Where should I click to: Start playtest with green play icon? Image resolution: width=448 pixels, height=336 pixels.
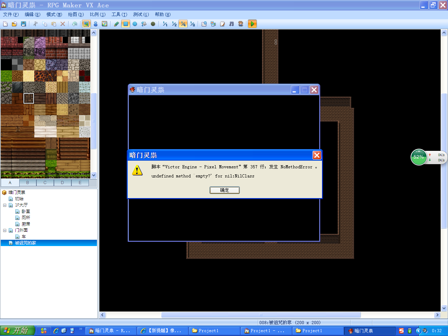[x=252, y=24]
